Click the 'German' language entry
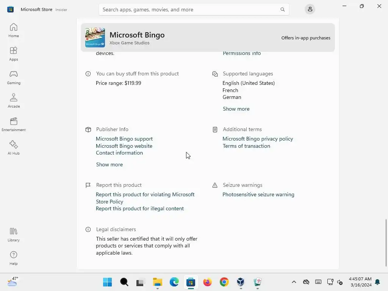Image resolution: width=388 pixels, height=291 pixels. click(232, 97)
